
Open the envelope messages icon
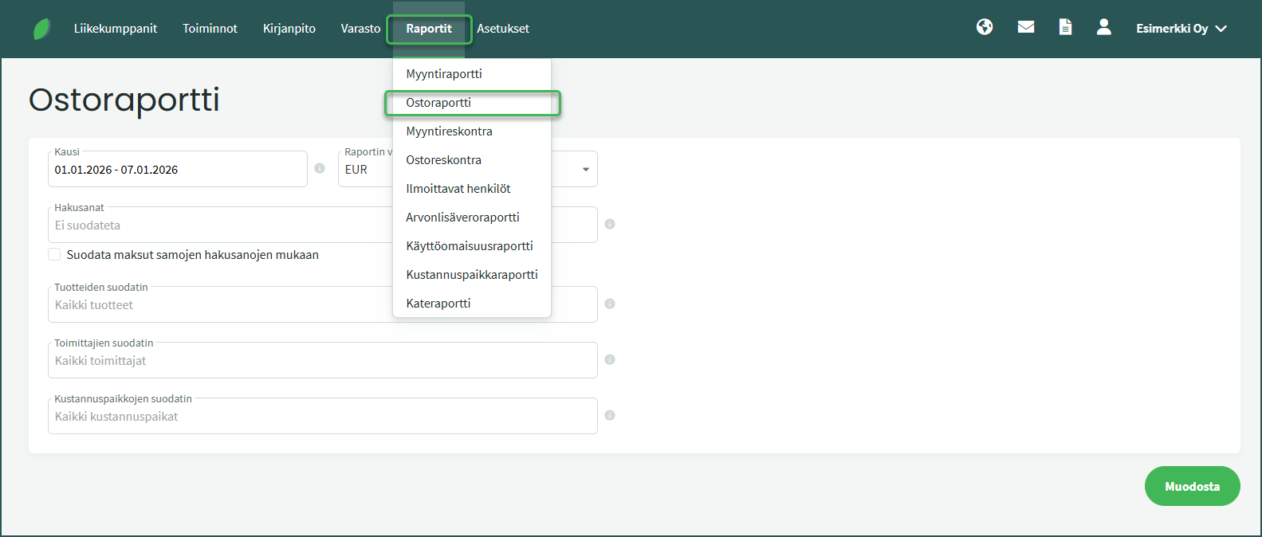point(1026,28)
